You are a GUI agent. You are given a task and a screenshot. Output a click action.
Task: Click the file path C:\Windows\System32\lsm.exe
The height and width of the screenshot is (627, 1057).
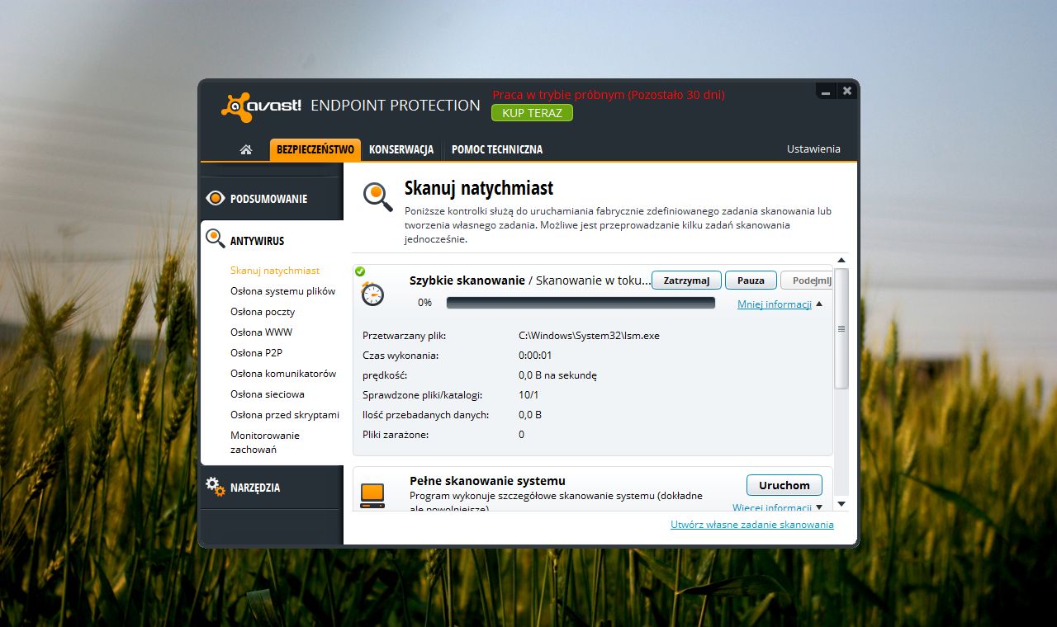pos(589,336)
